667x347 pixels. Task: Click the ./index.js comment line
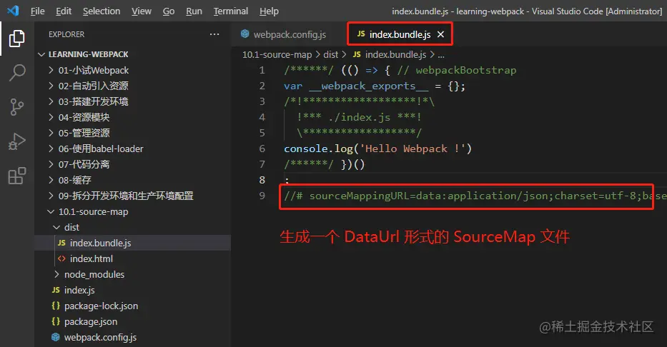360,117
